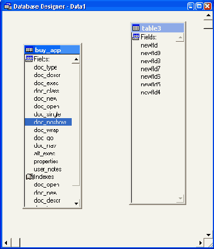Viewport: 214px width, 249px height.
Task: Select the alt_exec field
Action: (45, 153)
